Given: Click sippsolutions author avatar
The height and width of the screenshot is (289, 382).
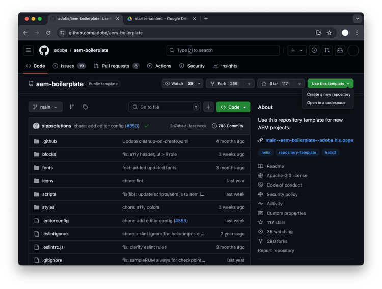Looking at the screenshot, I should [36, 126].
